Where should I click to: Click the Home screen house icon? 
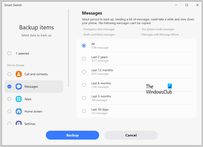[19, 111]
